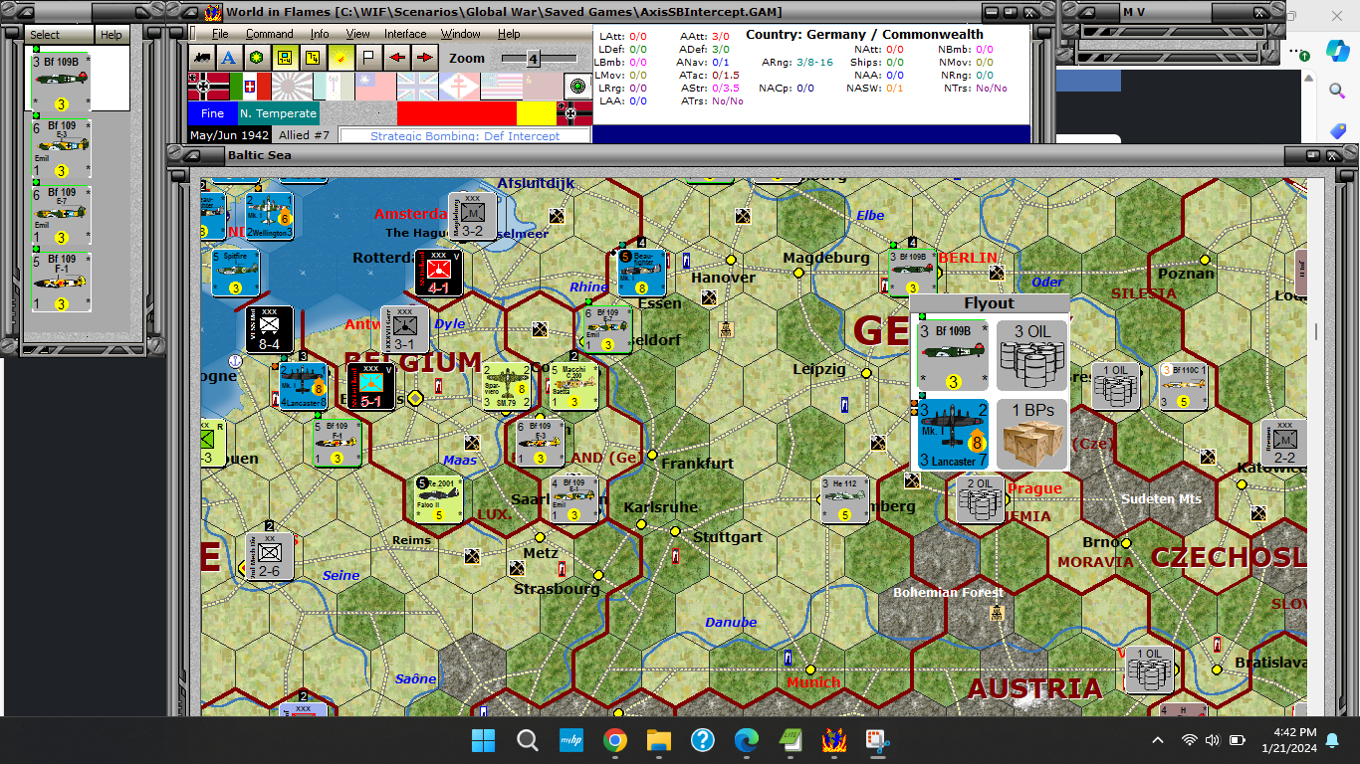Select the United States flag
The image size is (1360, 764).
coord(502,87)
